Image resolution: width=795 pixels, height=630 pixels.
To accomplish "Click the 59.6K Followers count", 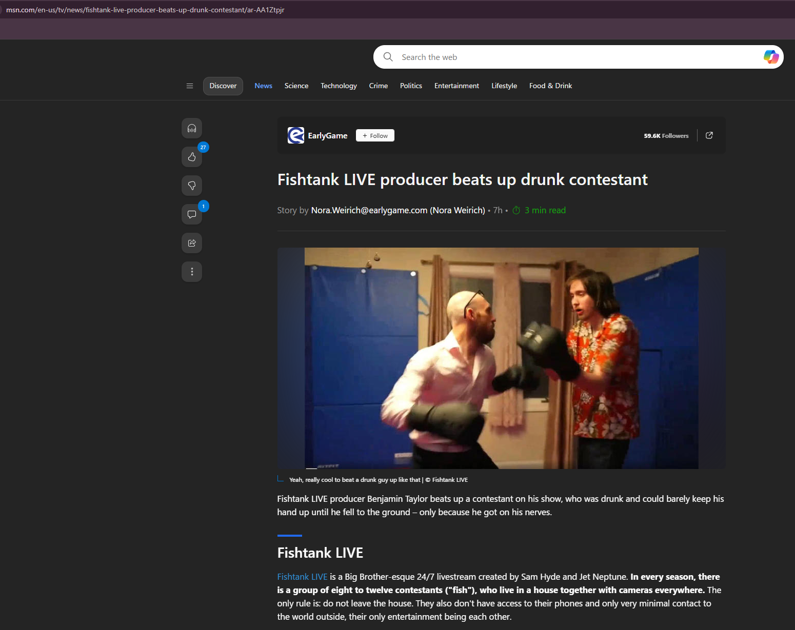I will click(666, 136).
